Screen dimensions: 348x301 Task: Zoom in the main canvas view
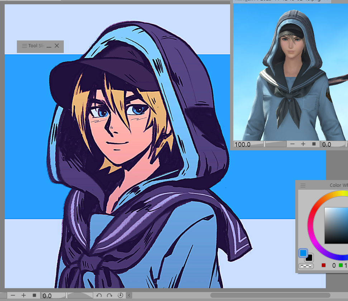coord(24,295)
